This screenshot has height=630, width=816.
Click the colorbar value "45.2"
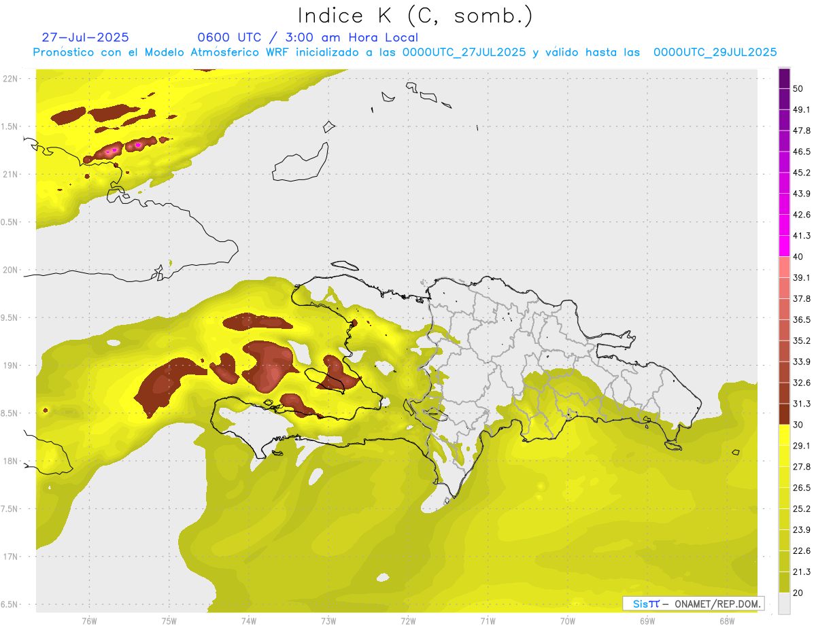(802, 173)
